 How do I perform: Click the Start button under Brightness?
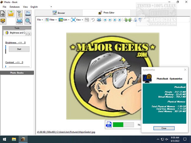[x=19, y=49]
